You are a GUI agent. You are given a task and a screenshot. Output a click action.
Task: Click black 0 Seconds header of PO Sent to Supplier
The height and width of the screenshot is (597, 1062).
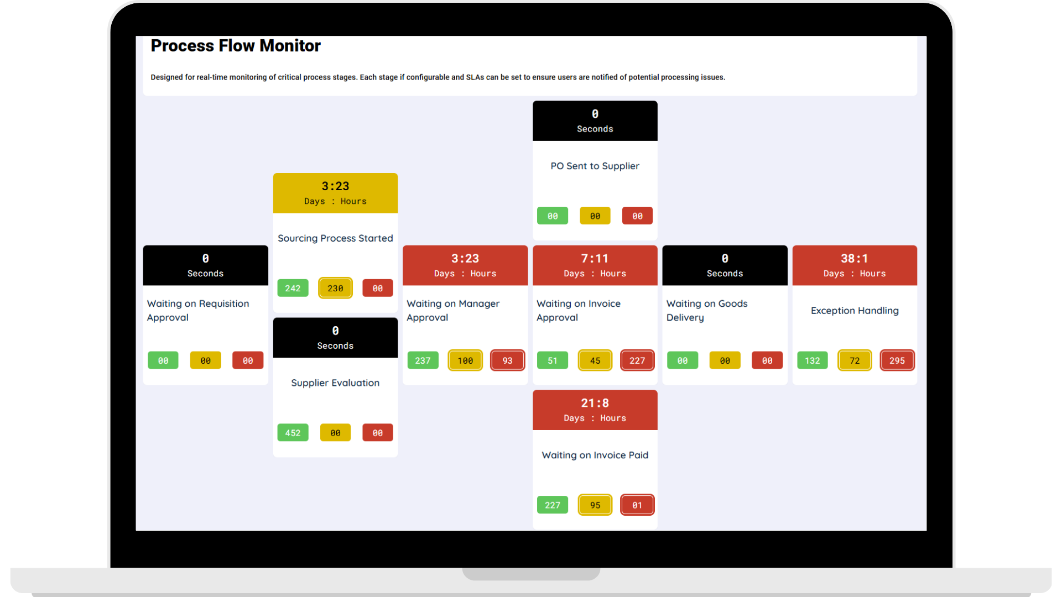point(595,121)
